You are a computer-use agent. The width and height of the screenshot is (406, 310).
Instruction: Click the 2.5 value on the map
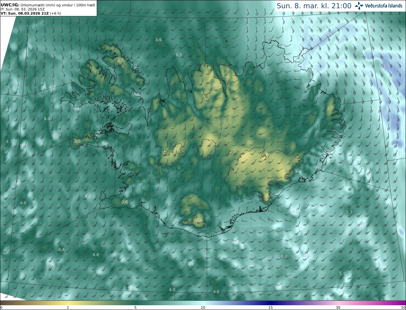click(x=199, y=220)
